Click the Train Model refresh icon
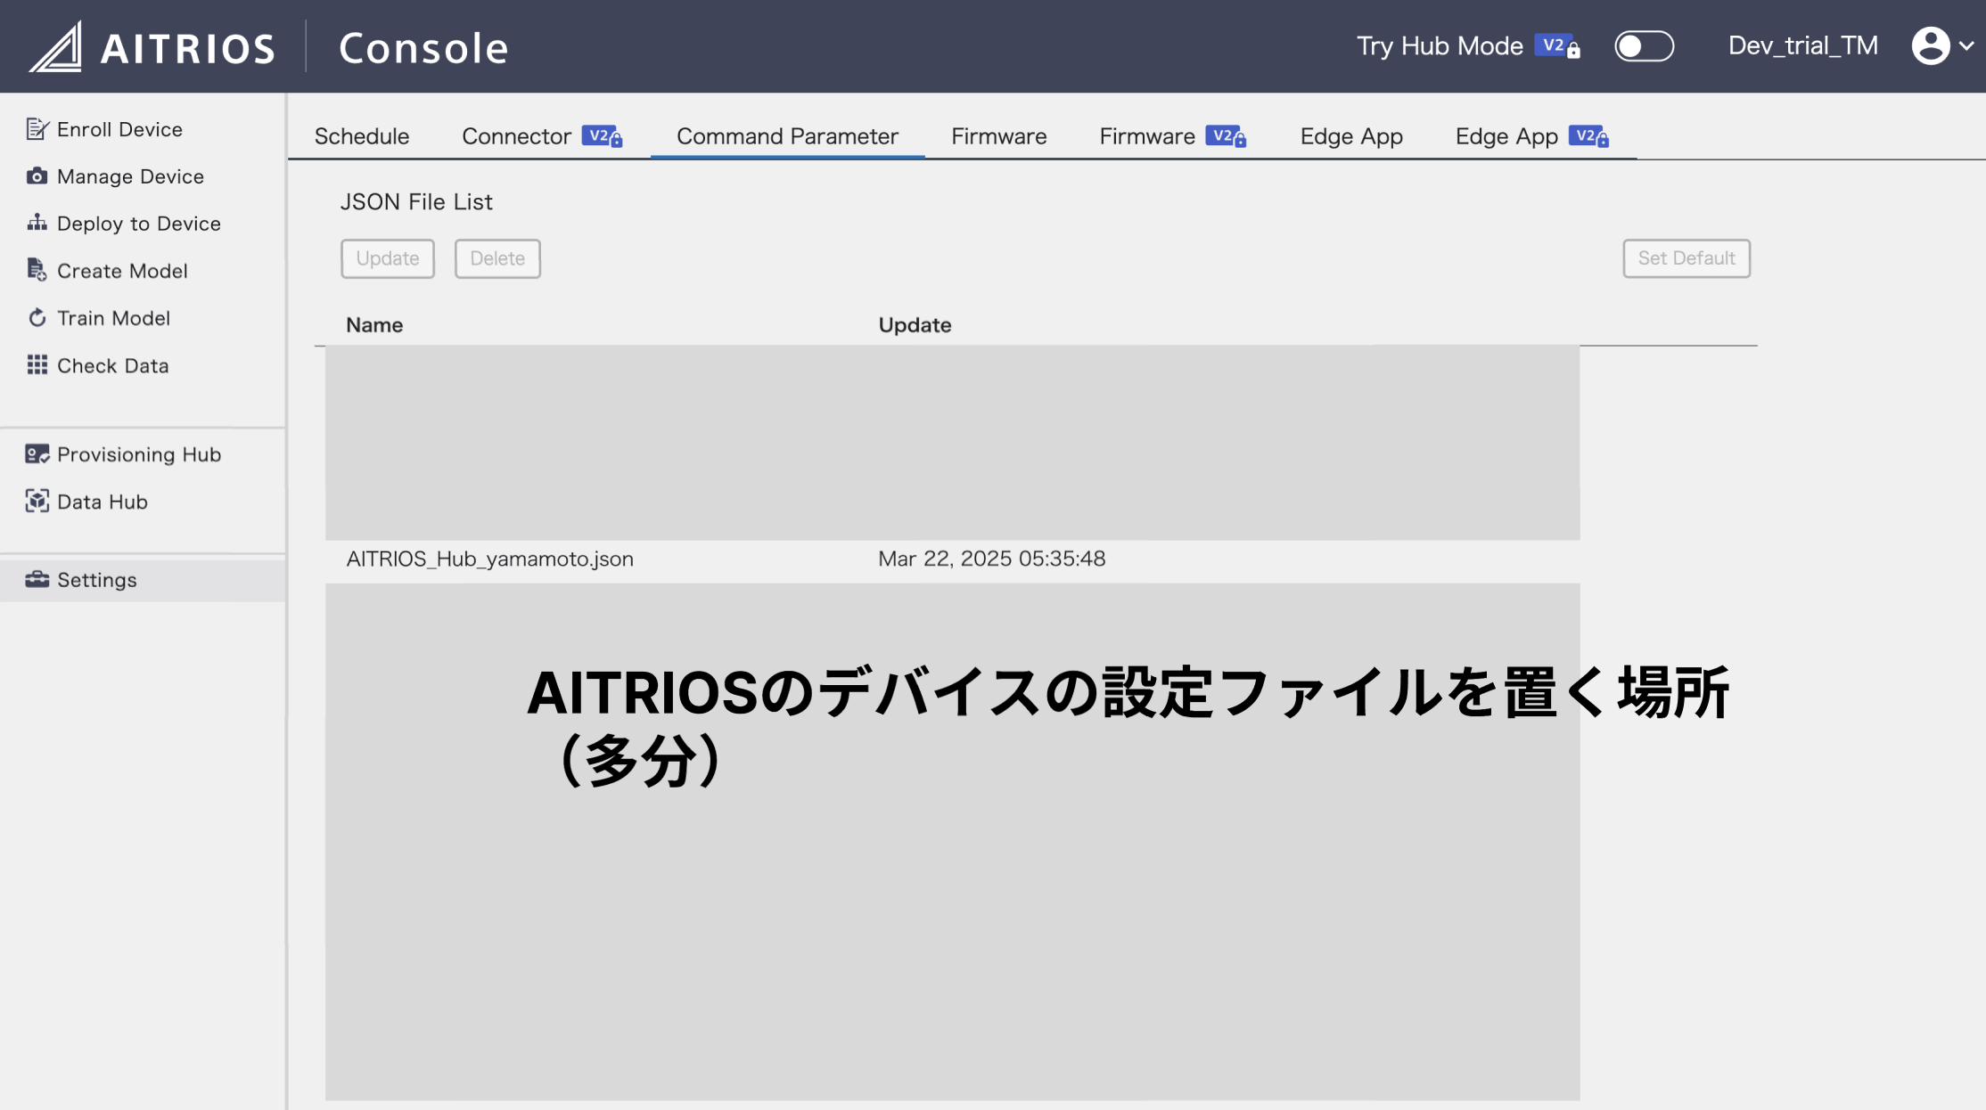Image resolution: width=1986 pixels, height=1110 pixels. (37, 318)
